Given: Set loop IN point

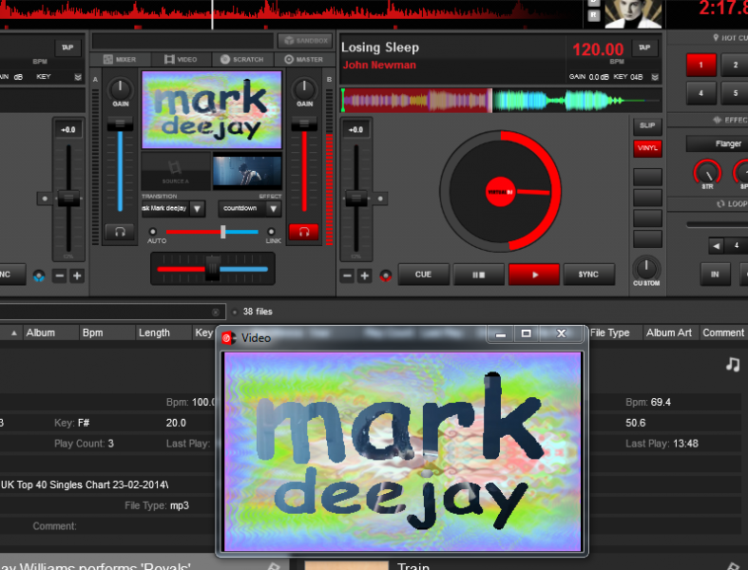Looking at the screenshot, I should (715, 275).
